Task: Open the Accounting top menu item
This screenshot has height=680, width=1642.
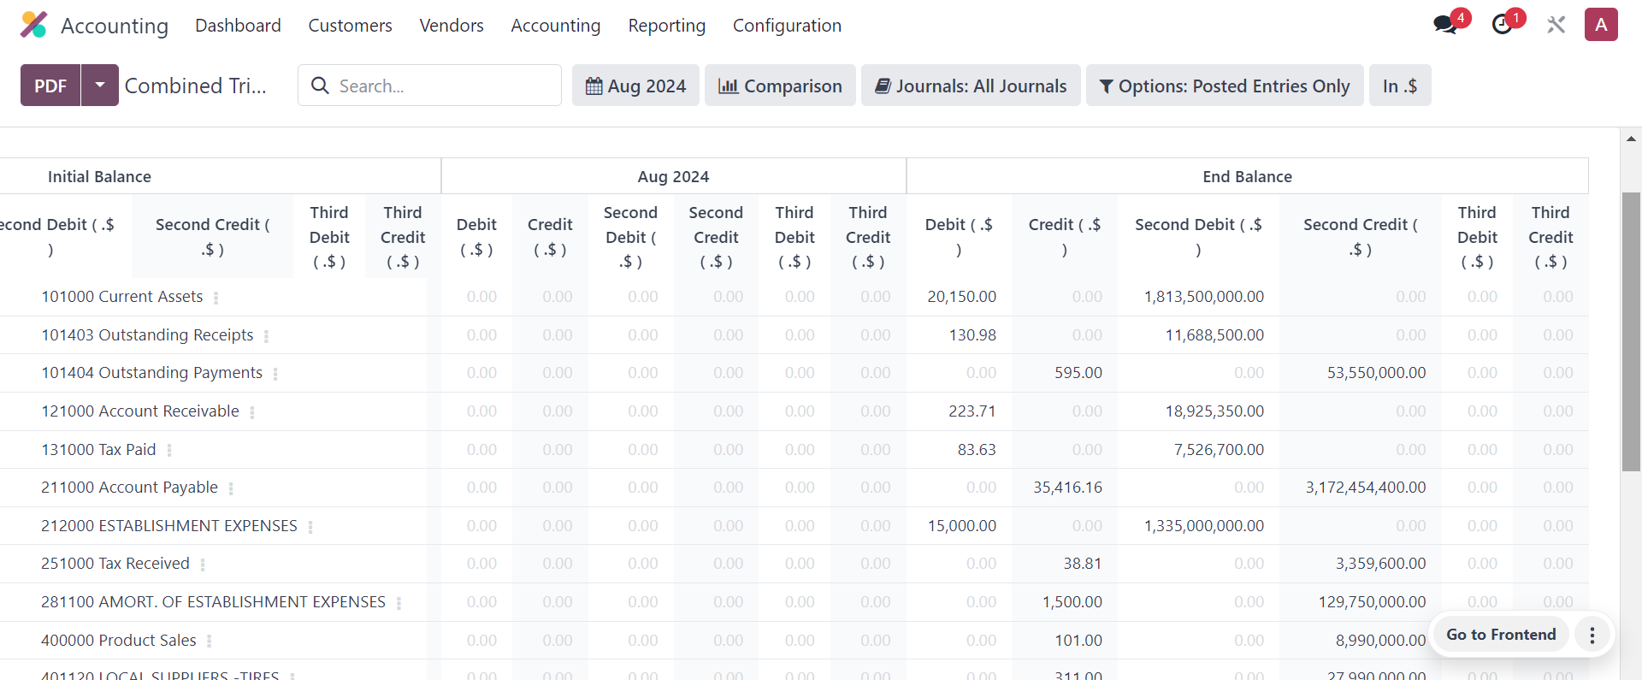Action: (556, 26)
